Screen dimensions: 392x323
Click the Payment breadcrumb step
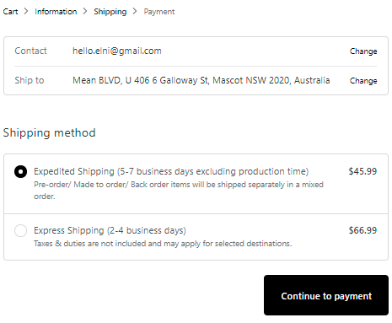(159, 12)
